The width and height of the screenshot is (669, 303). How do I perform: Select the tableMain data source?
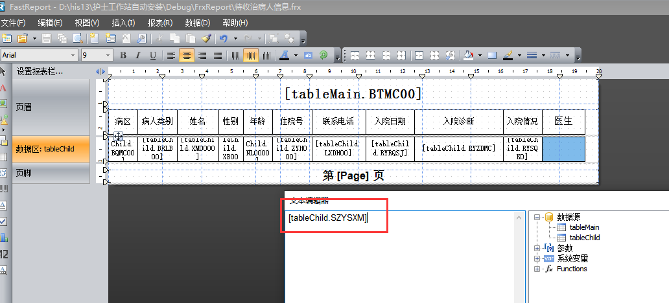coord(584,227)
